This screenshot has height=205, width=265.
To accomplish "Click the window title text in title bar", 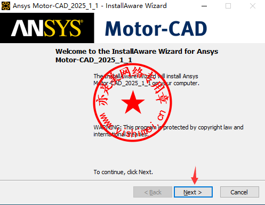I will 90,6.
